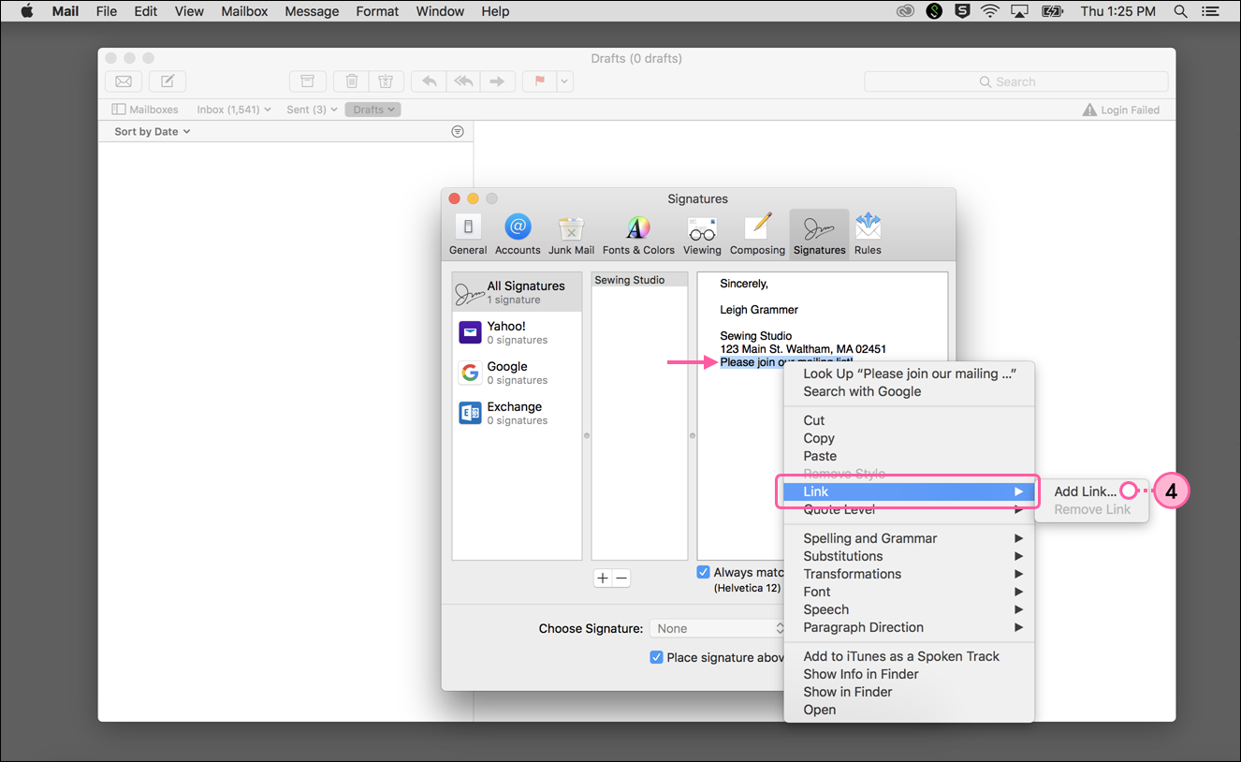Open the Mailbox menu in menu bar
Image resolution: width=1241 pixels, height=762 pixels.
[x=244, y=11]
